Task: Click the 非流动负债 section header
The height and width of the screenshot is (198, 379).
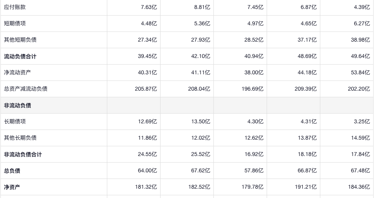Action: (x=17, y=105)
